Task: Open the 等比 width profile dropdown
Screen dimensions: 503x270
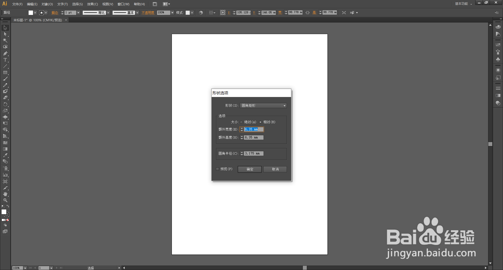Action: pos(108,13)
